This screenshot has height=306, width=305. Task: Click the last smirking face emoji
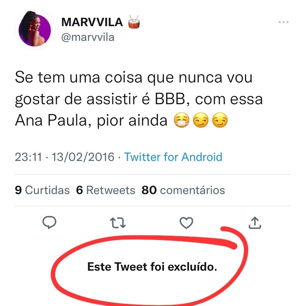pyautogui.click(x=220, y=120)
